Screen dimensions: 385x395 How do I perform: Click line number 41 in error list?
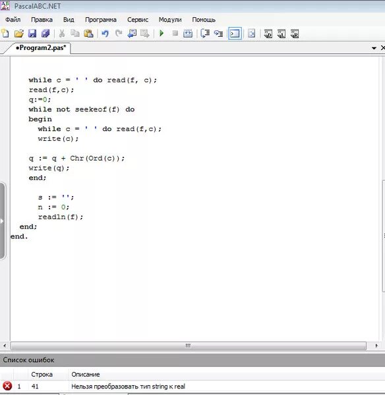coord(35,386)
